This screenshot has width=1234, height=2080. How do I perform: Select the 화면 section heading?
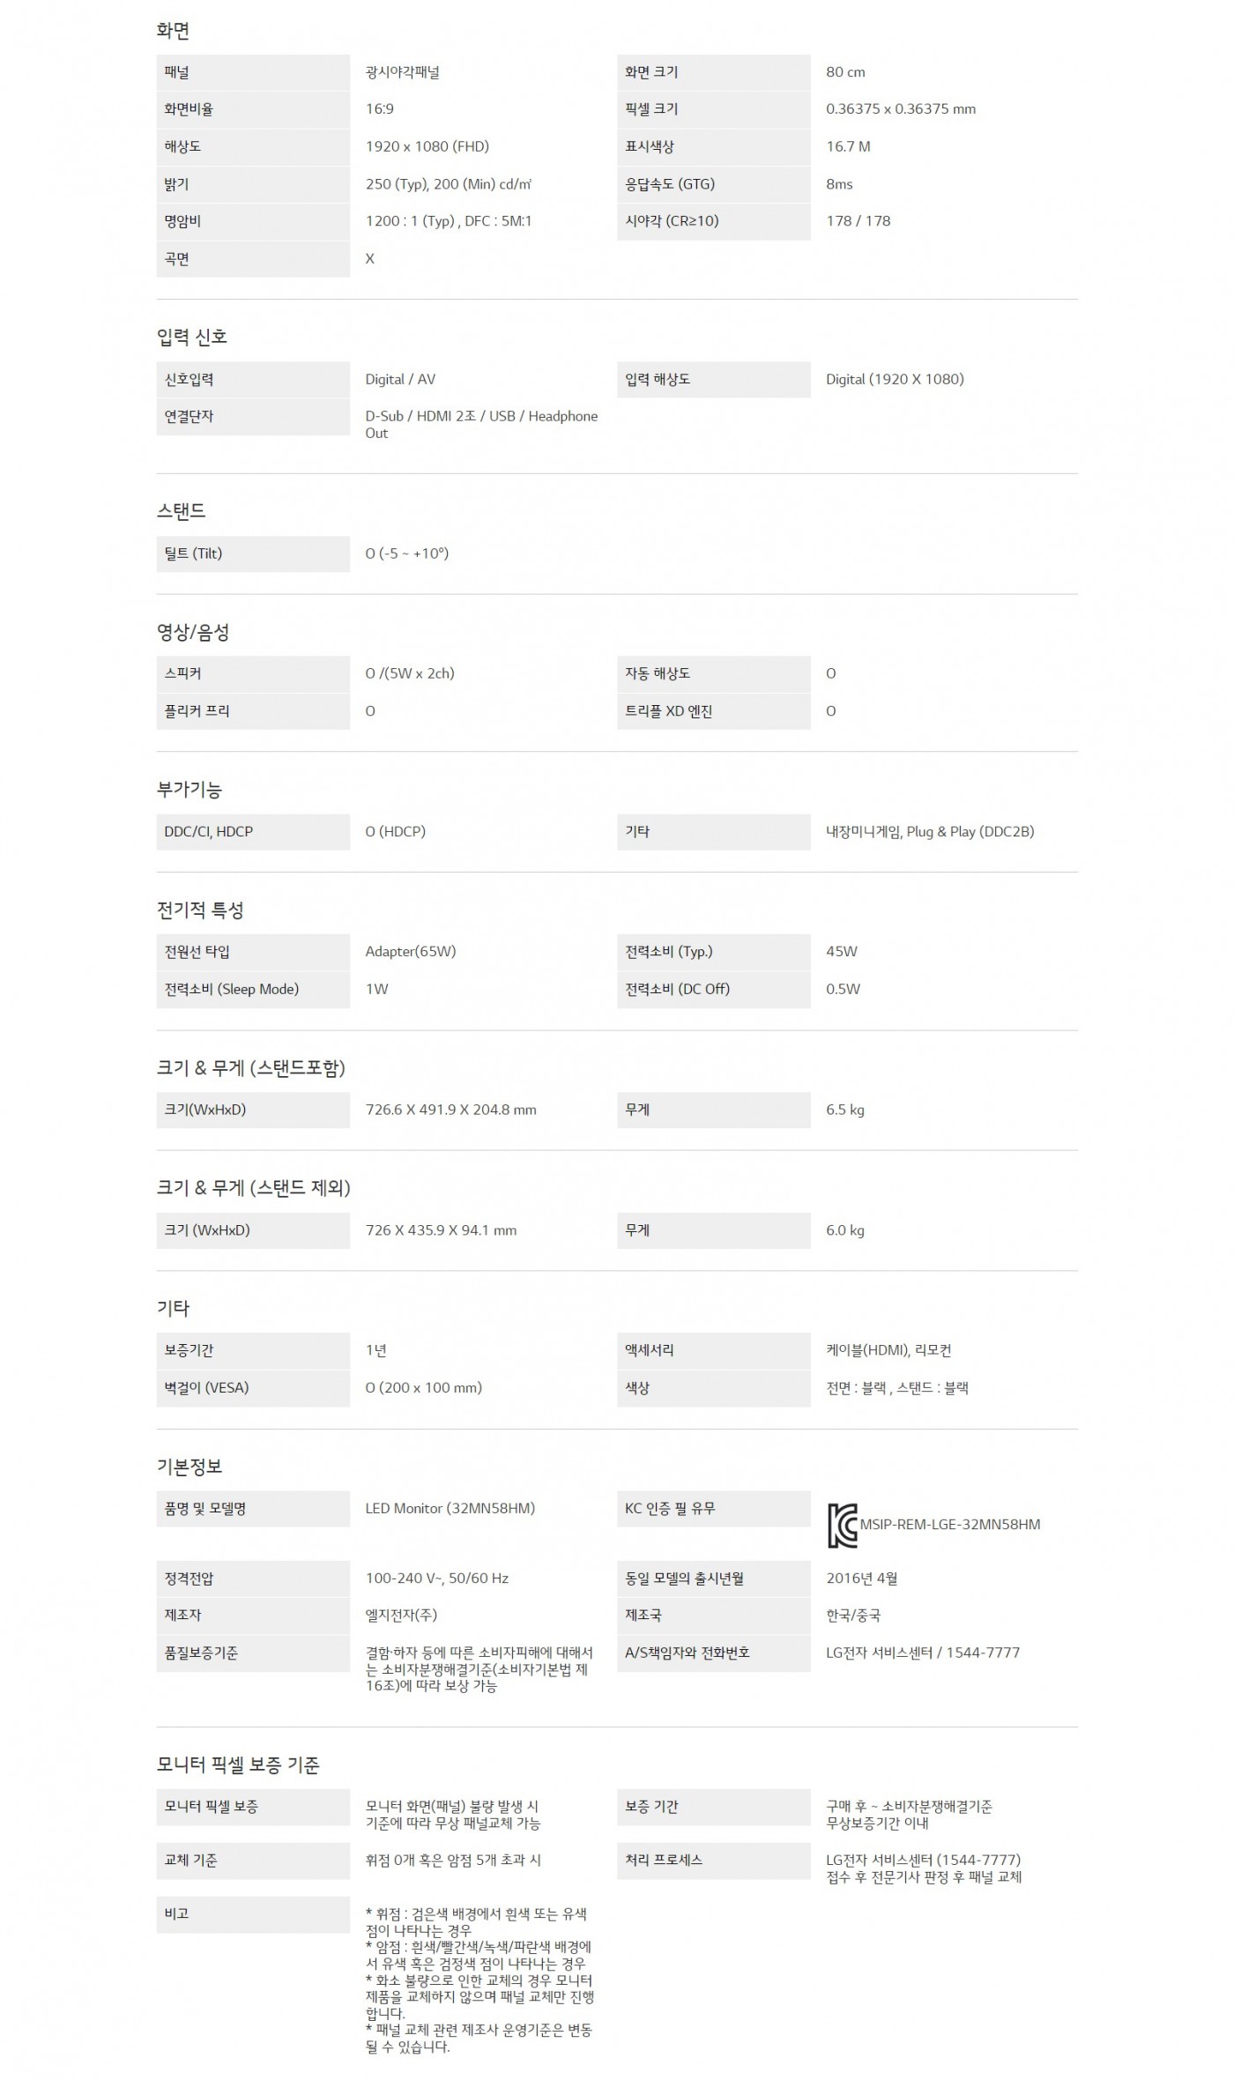pos(174,31)
